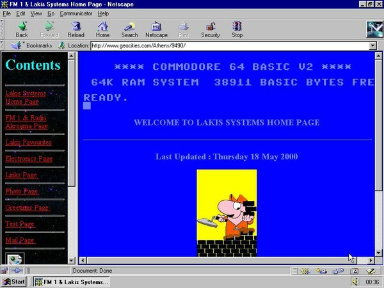This screenshot has width=384, height=288.
Task: Open the Windows Start menu
Action: pos(14,282)
